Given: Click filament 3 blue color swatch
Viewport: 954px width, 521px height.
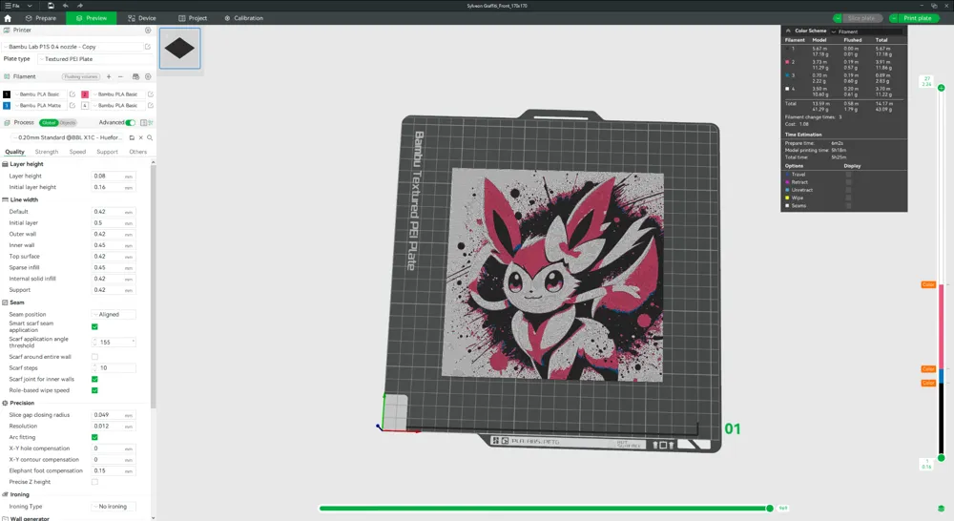Looking at the screenshot, I should coord(7,105).
